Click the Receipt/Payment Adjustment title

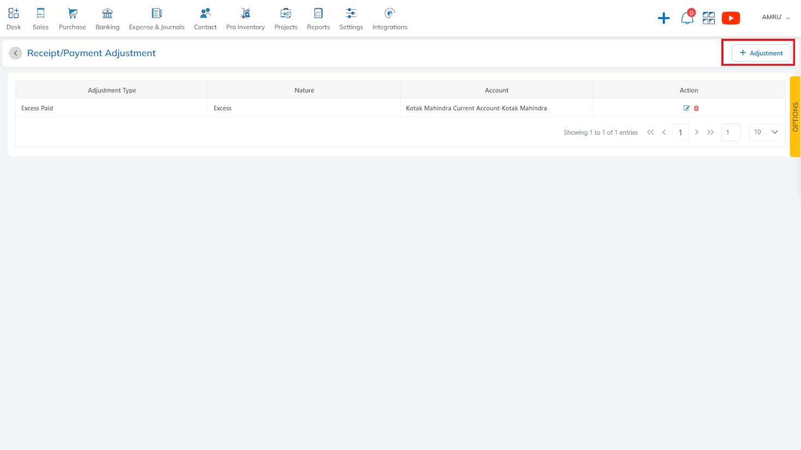tap(91, 53)
